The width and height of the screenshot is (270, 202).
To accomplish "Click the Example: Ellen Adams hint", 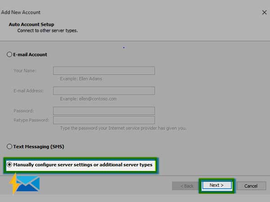I will [81, 79].
